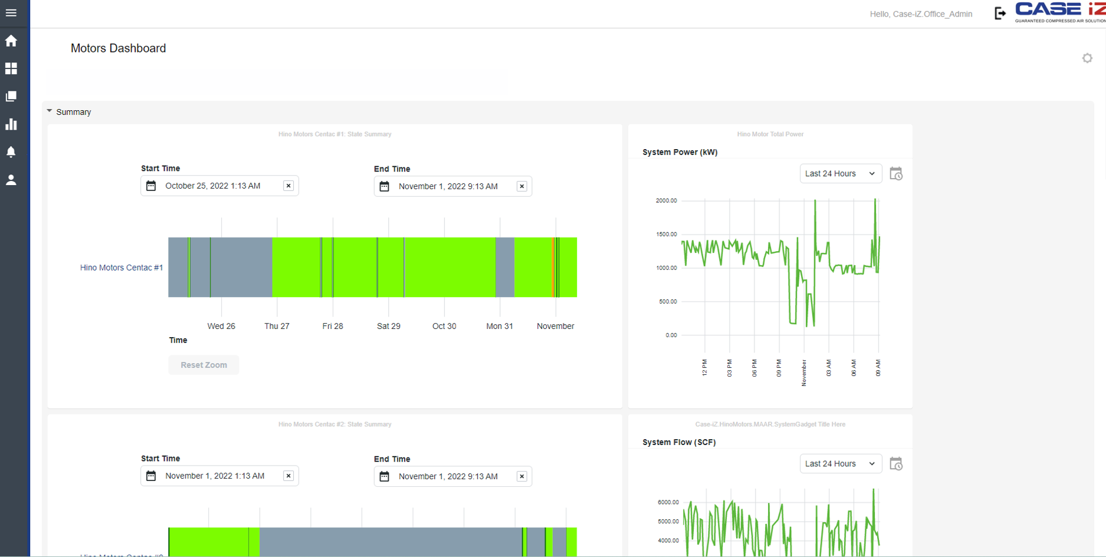Click the Hino Motors Centac #1 row label

coord(122,268)
